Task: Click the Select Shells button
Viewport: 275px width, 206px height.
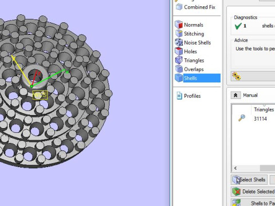Action: [x=249, y=180]
